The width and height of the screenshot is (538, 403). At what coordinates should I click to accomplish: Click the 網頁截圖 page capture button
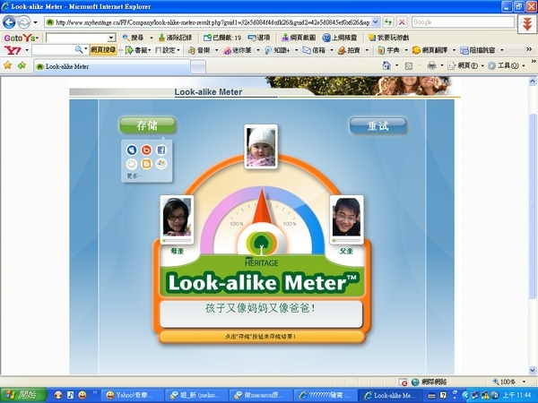coord(299,38)
